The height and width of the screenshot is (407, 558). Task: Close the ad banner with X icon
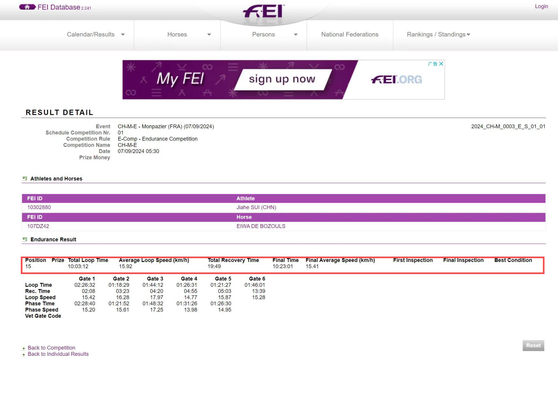pos(441,64)
